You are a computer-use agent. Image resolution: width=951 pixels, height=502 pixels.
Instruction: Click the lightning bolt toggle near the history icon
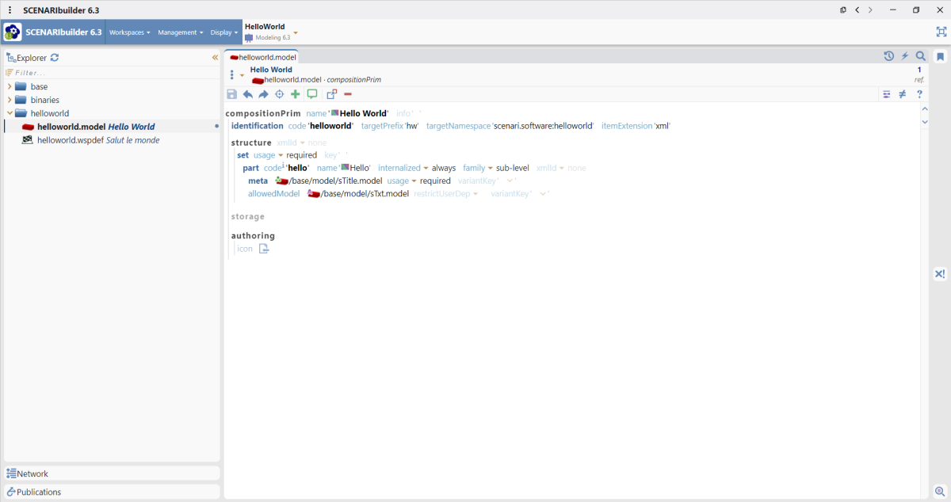pyautogui.click(x=904, y=56)
